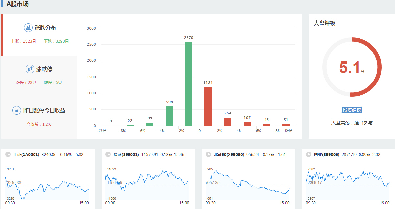Screen dimensions: 395x209
Task: Click clock icon next to 深证(399001)
Action: pos(108,154)
